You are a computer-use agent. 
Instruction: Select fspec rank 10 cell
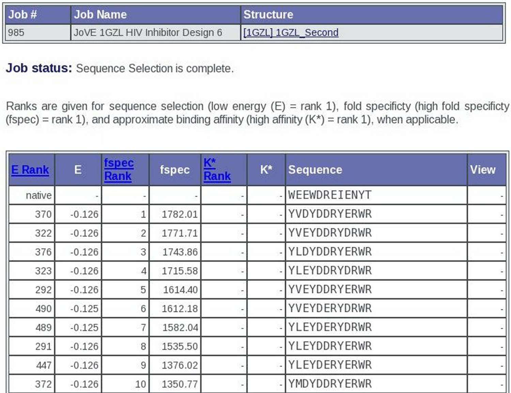(x=125, y=384)
